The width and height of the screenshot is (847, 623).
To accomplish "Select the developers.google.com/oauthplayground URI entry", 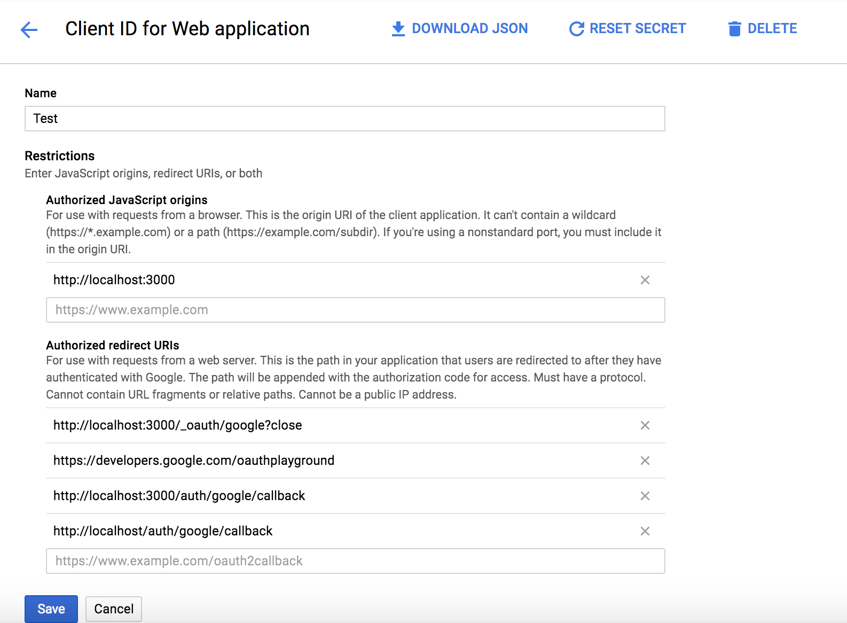I will (x=194, y=461).
